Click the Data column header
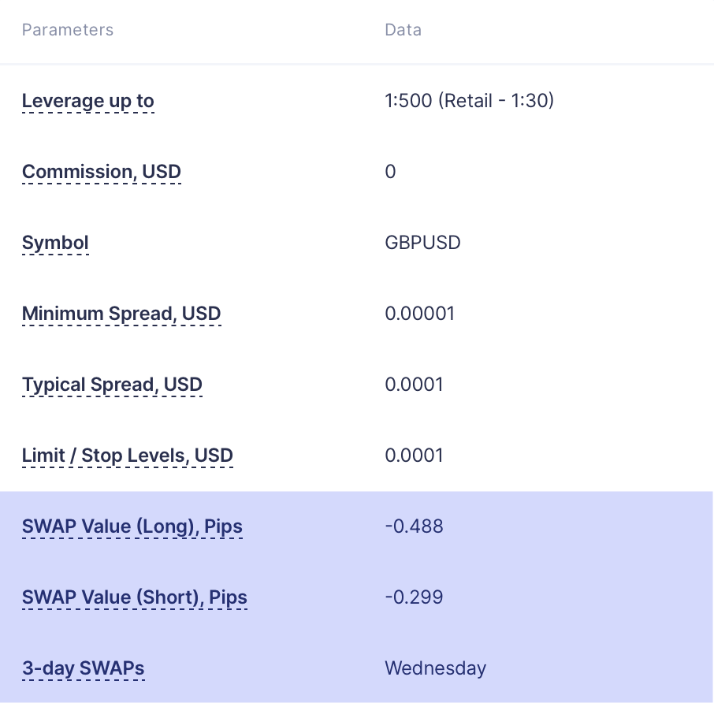 [x=403, y=30]
